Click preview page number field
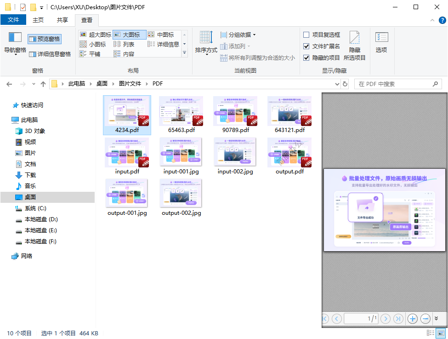This screenshot has height=339, width=448. coord(361,319)
